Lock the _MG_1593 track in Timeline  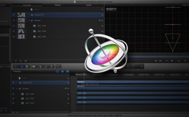68,103
